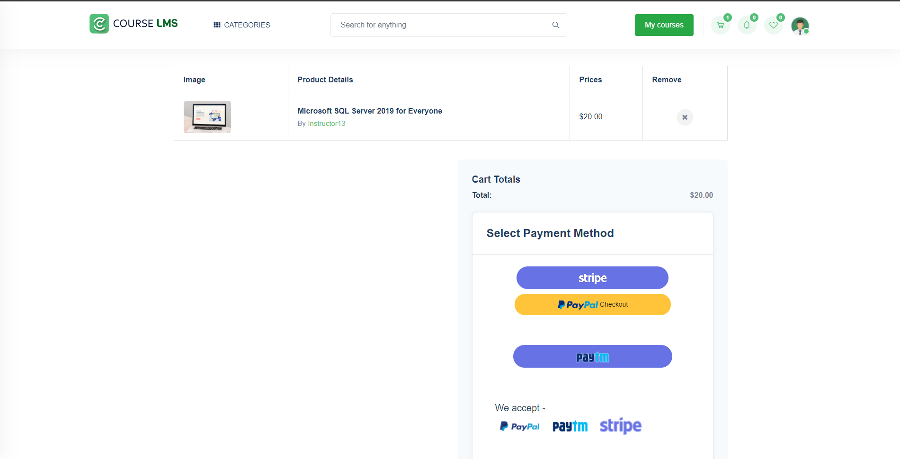
Task: Click the course thumbnail image
Action: [x=207, y=117]
